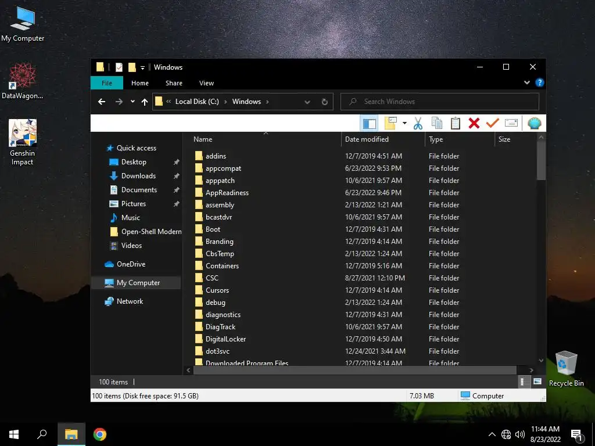
Task: Expand the ribbon with the chevron
Action: pyautogui.click(x=526, y=82)
